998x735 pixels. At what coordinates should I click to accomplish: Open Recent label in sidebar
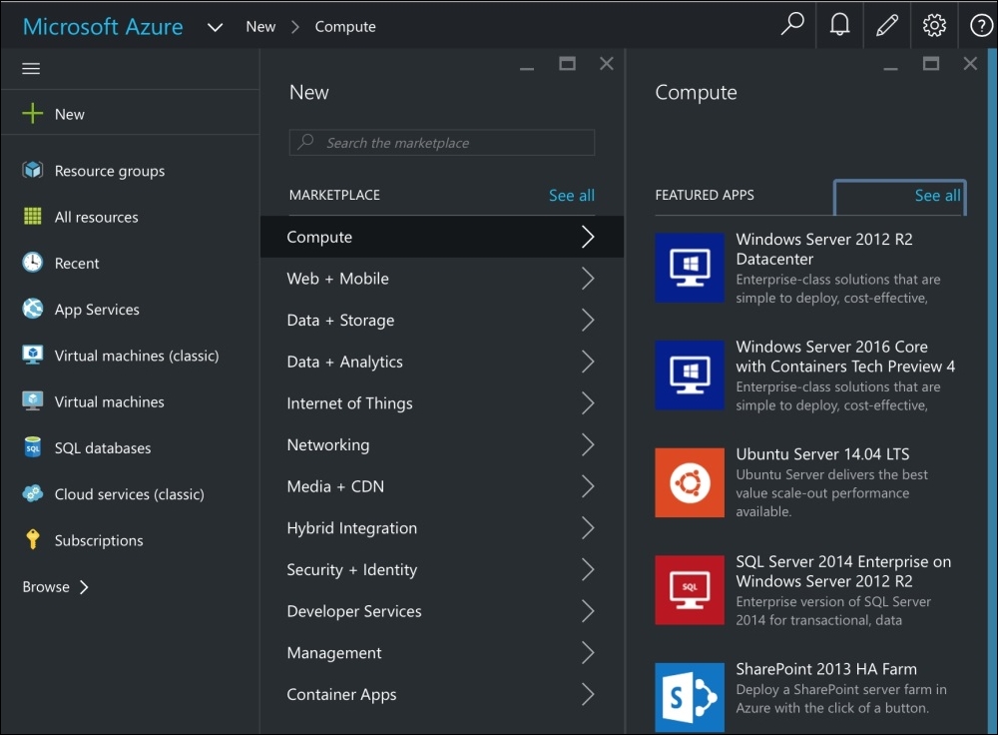click(x=77, y=264)
